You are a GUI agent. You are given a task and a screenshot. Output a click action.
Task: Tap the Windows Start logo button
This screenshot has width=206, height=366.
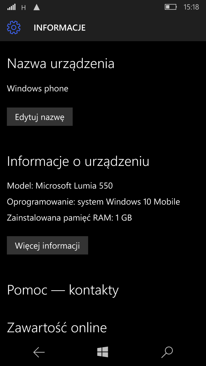coord(103,352)
